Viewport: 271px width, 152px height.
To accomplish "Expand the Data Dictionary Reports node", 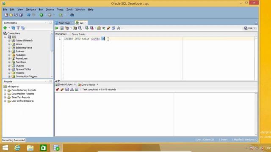I will click(5, 90).
